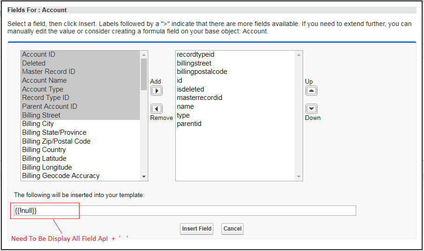The height and width of the screenshot is (251, 424).
Task: Select billingpostalcode in the selected list
Action: 202,72
